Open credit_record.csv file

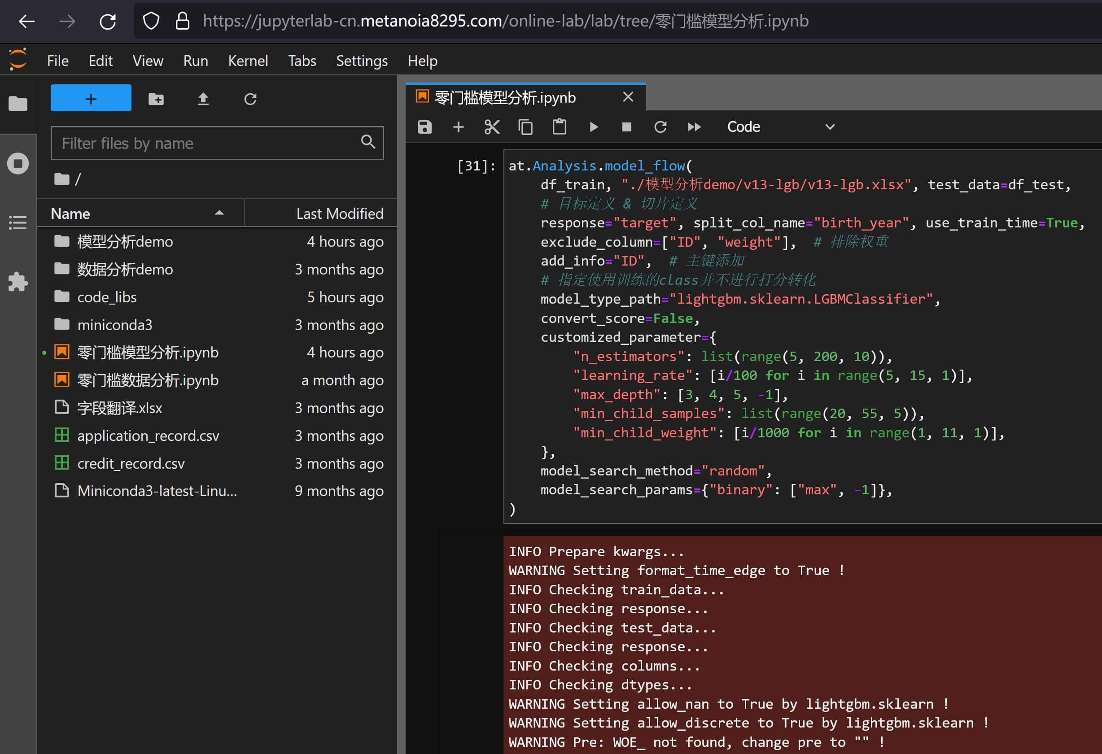coord(131,463)
